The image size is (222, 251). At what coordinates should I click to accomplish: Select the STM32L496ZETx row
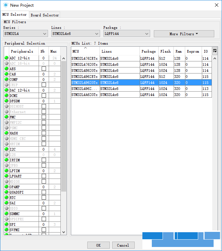(x=141, y=77)
